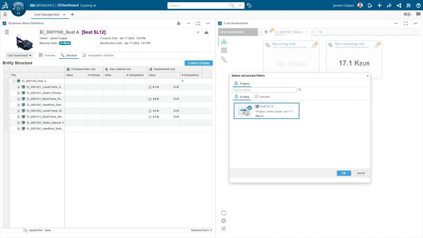Screen dimensions: 423x238
Task: Click the magnifier in the top search bar
Action: pos(232,5)
